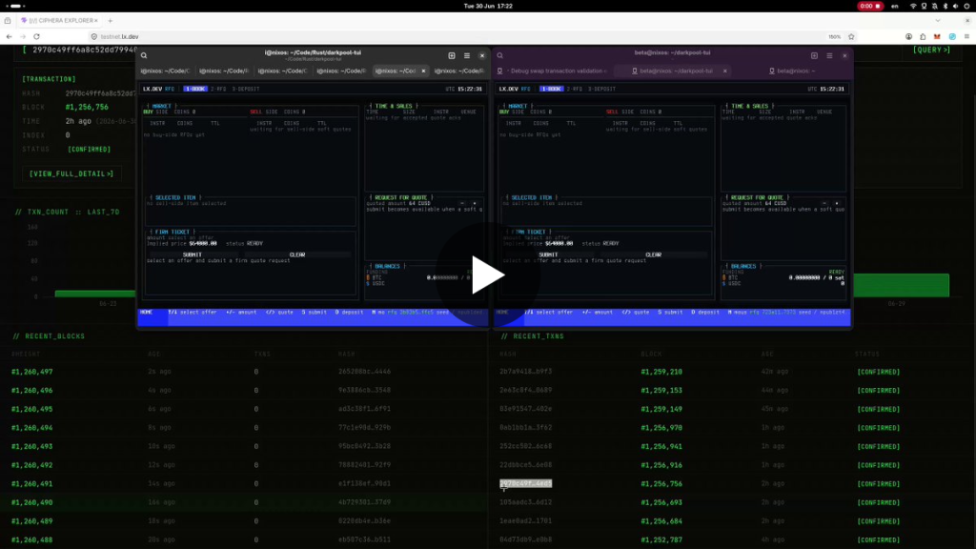Click the power icon in top bar
976x549 pixels.
(x=966, y=7)
